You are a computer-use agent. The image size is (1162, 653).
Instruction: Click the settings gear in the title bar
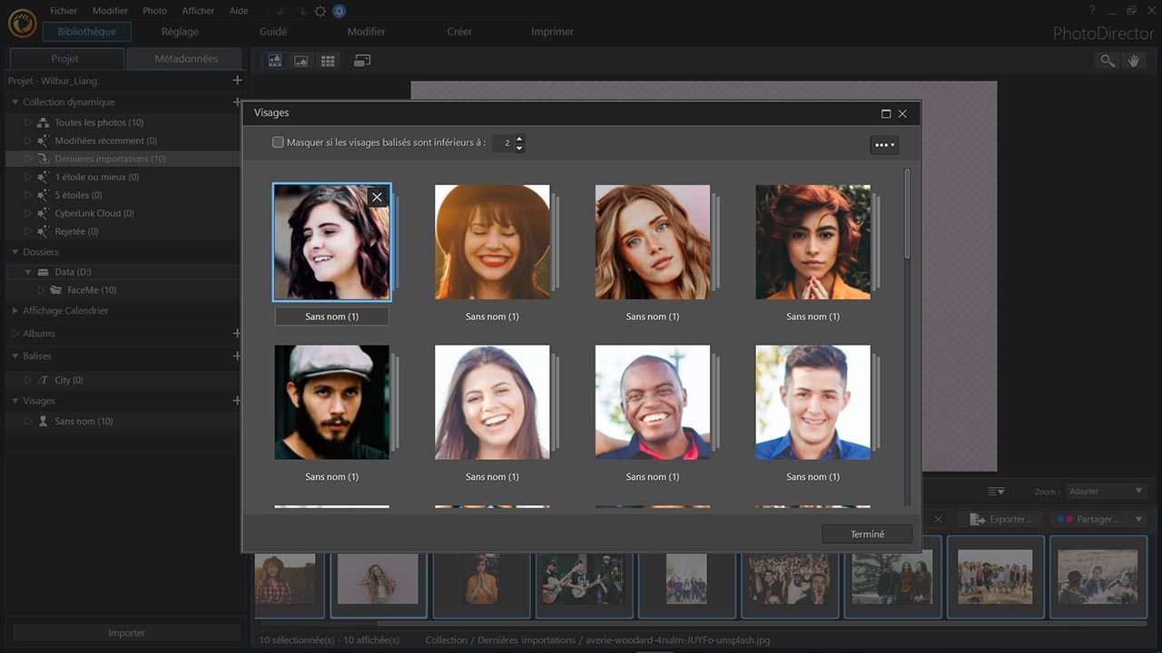point(320,11)
